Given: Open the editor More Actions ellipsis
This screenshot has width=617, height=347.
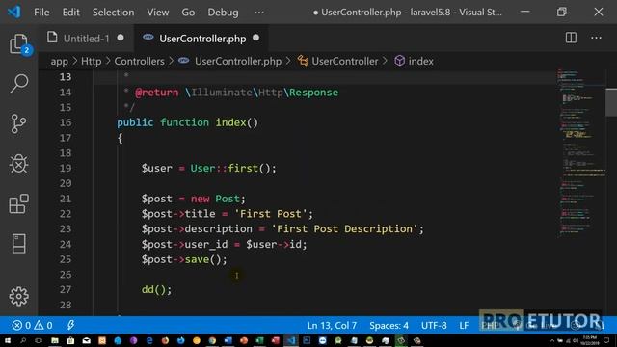Looking at the screenshot, I should (x=596, y=39).
